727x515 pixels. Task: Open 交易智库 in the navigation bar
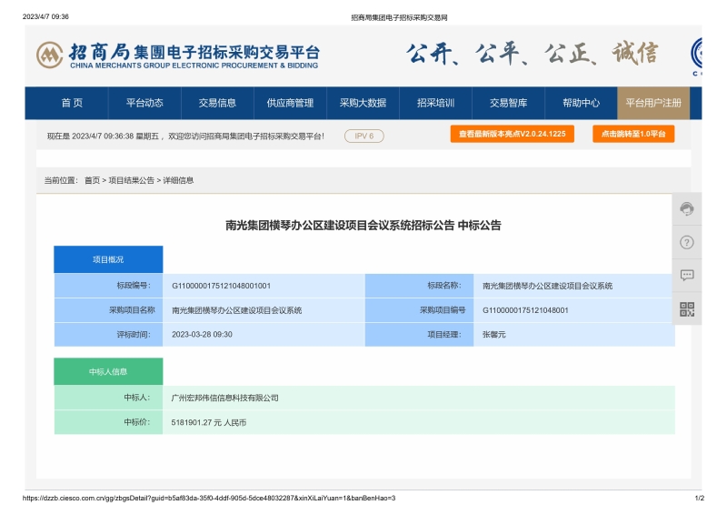pyautogui.click(x=508, y=103)
